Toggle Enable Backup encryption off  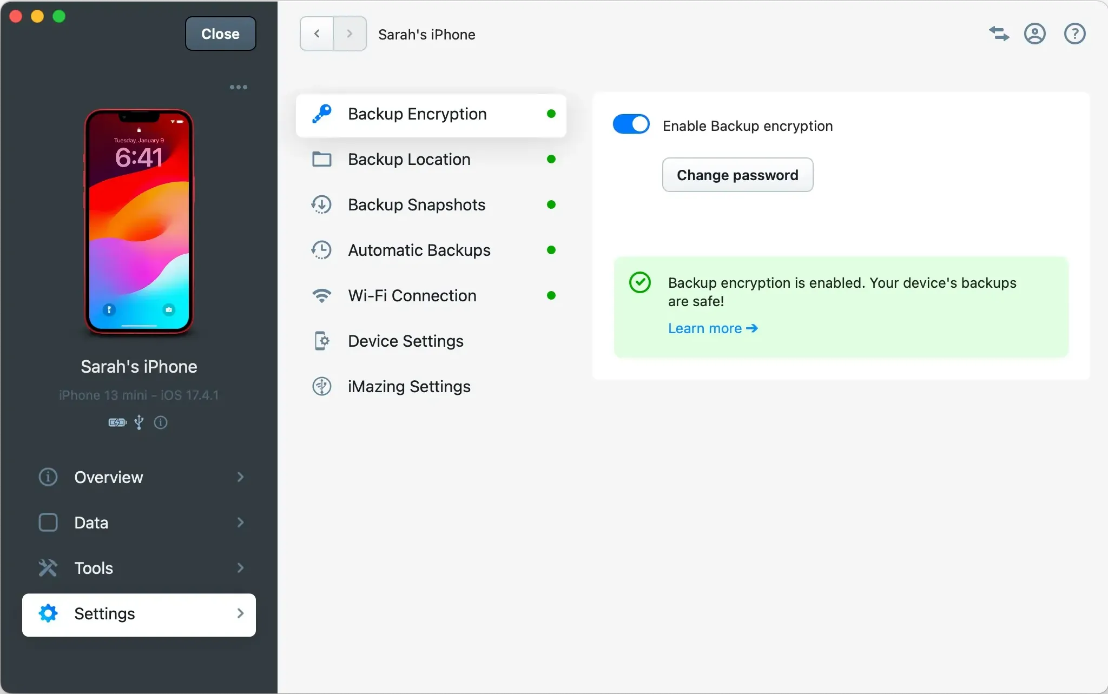tap(631, 124)
